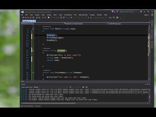
Task: Click the editor split handle above scrollbar
Action: click(x=149, y=26)
